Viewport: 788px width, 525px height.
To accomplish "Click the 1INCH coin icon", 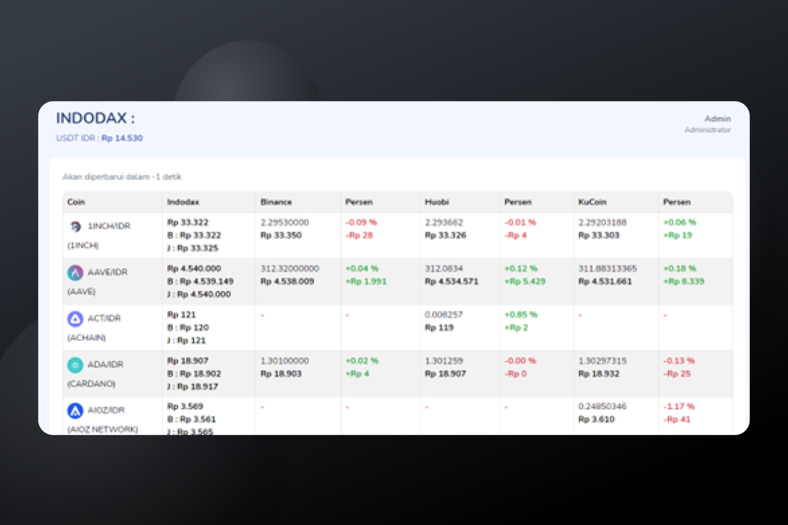I will point(75,226).
